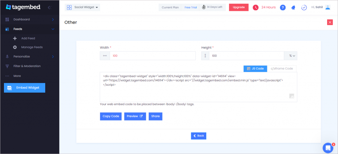Switch to the Iframe Code tab
This screenshot has height=154, width=338.
click(x=282, y=69)
